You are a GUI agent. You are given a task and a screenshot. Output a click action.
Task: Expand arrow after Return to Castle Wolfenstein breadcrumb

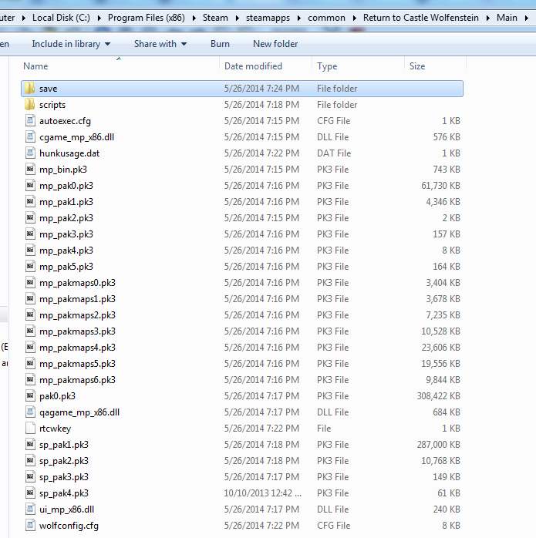[488, 18]
